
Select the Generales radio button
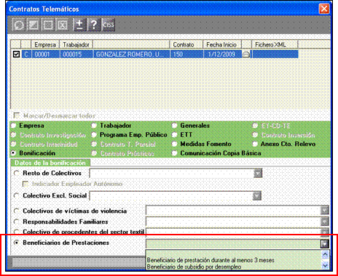coord(174,126)
